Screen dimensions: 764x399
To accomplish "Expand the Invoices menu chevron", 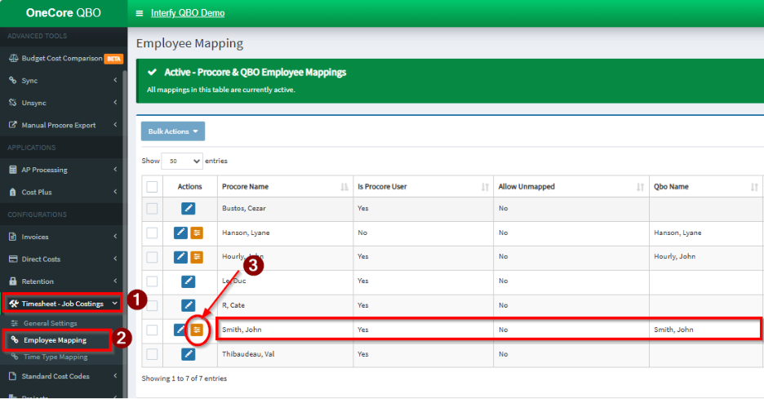I will [x=115, y=237].
